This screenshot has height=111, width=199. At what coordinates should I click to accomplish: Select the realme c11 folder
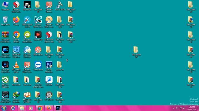tap(71, 37)
